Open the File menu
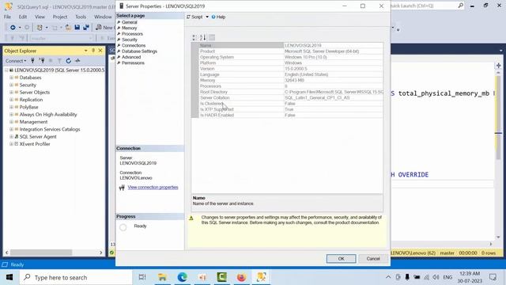This screenshot has width=506, height=285. [7, 17]
